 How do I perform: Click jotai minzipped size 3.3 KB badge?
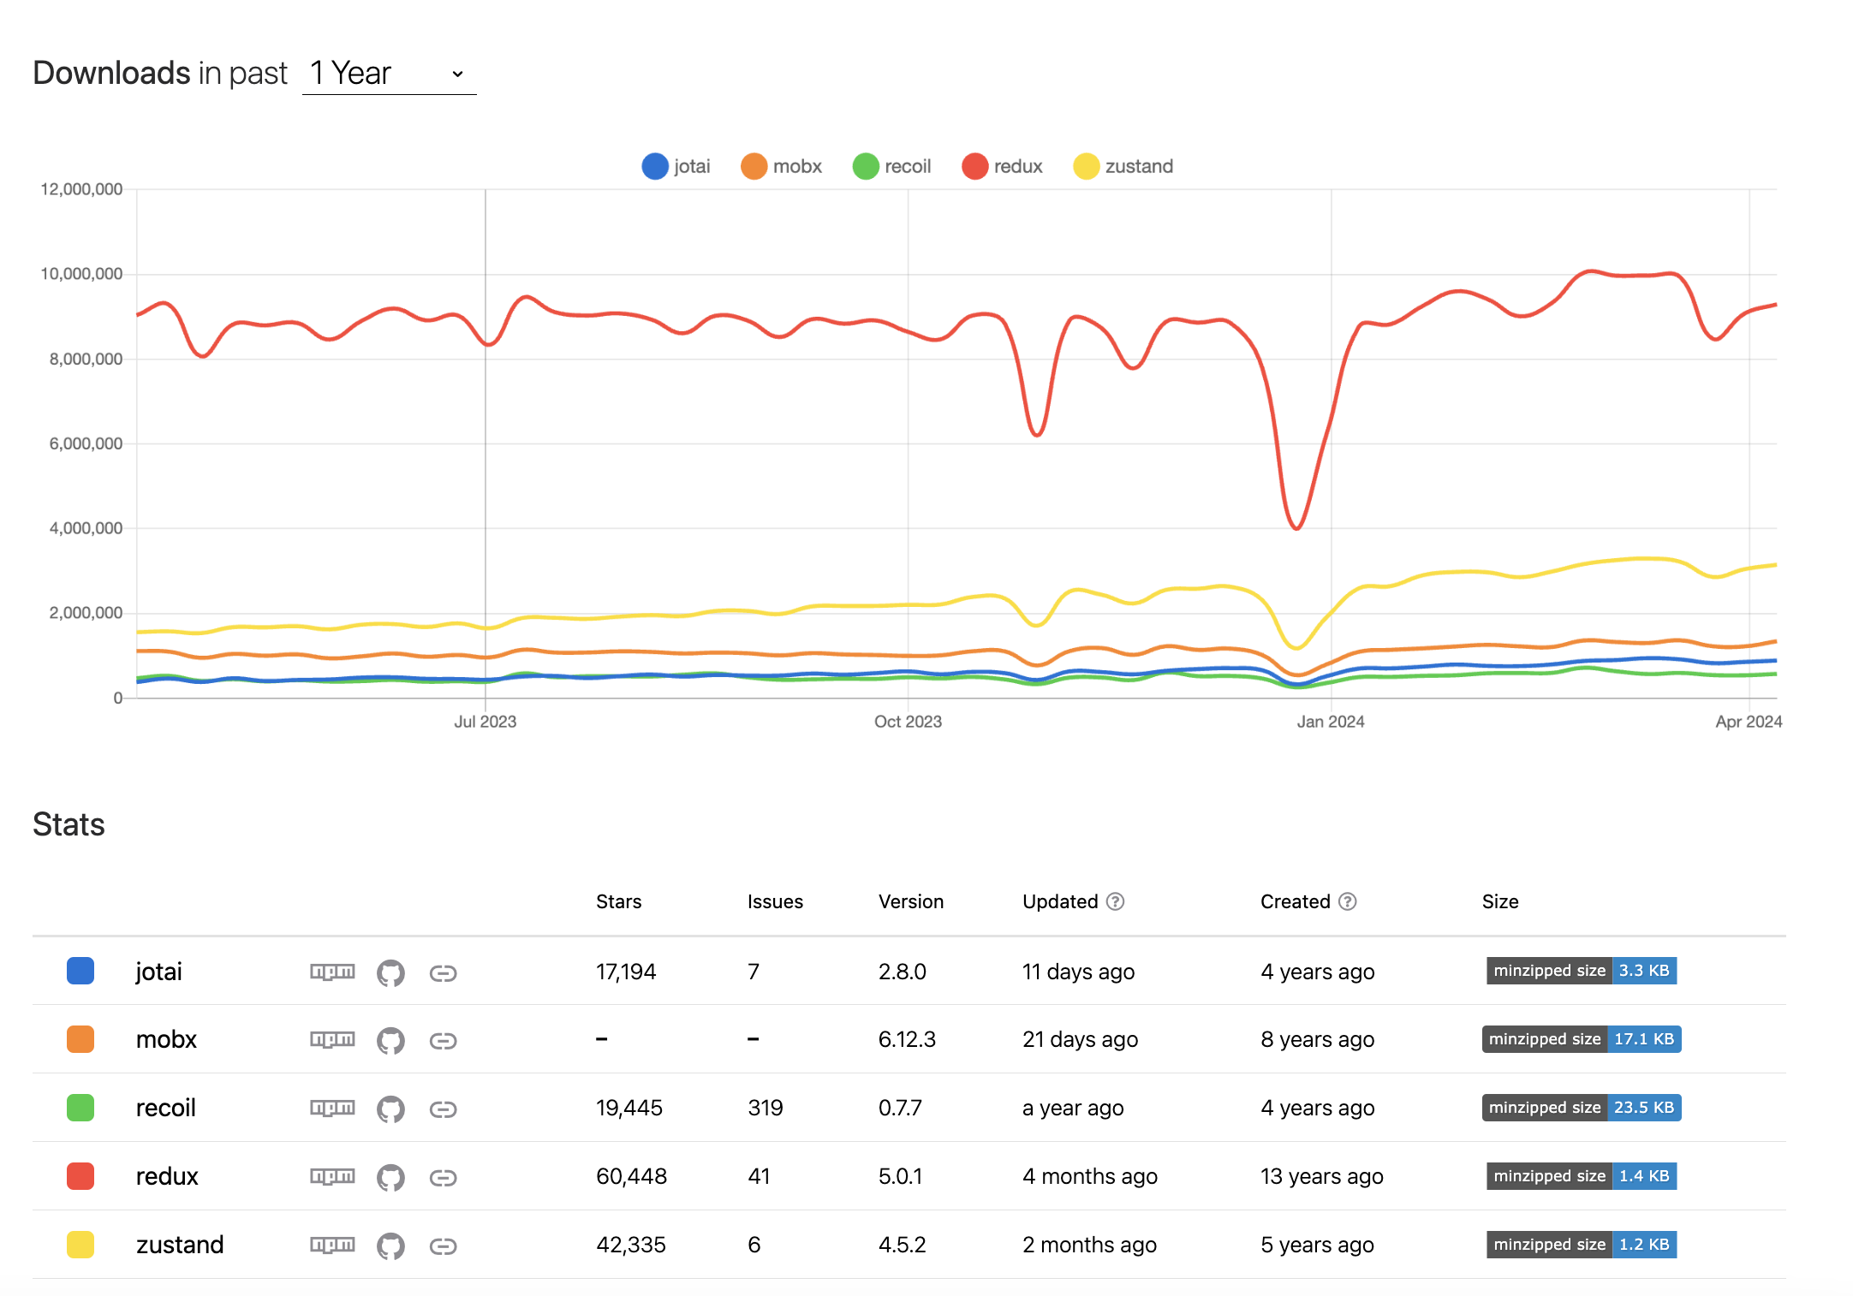coord(1582,971)
